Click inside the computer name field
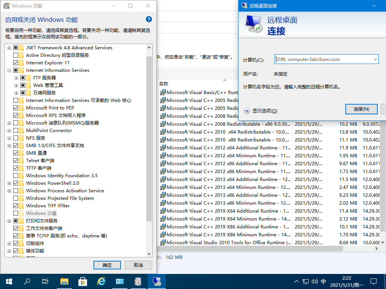The height and width of the screenshot is (289, 386). pyautogui.click(x=324, y=59)
